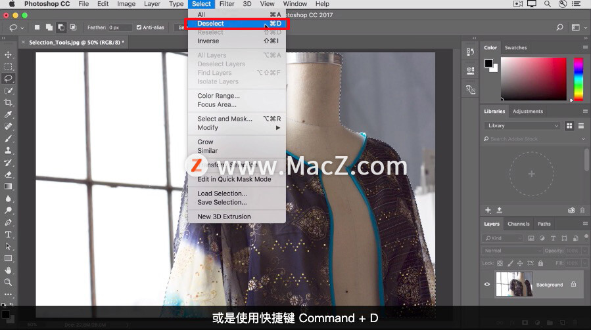
Task: Choose Select and Mask... menu item
Action: (x=237, y=119)
